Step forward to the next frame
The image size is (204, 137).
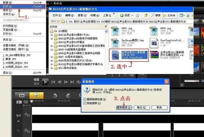click(x=66, y=82)
